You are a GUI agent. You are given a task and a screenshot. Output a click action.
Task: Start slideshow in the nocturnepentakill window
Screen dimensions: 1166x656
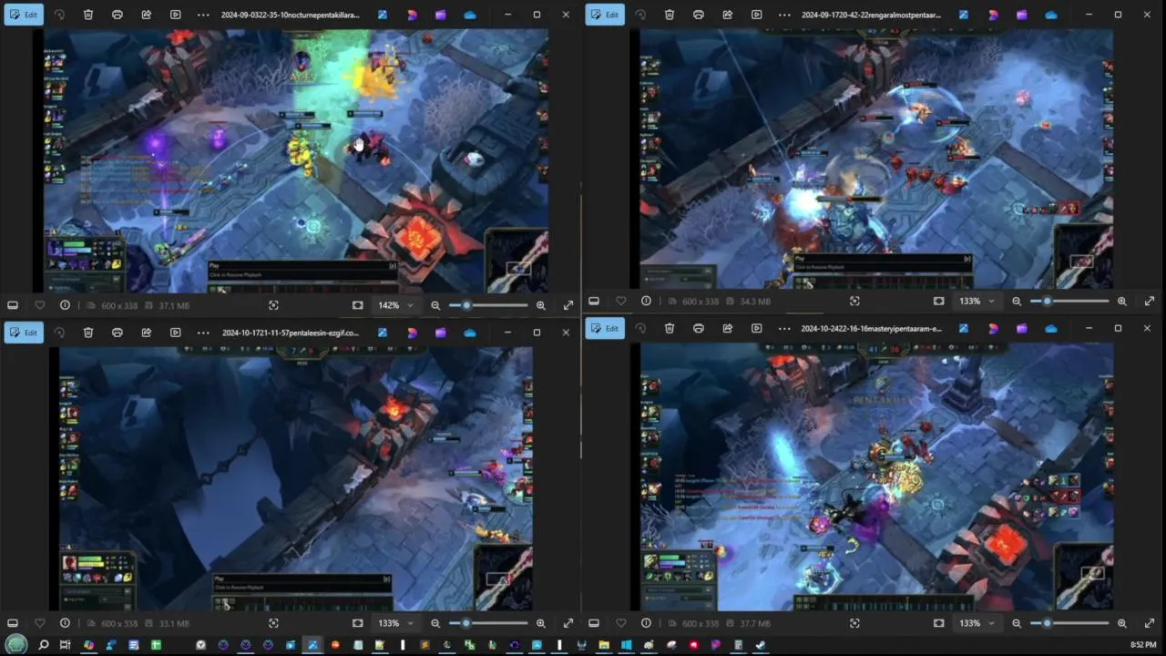(175, 15)
